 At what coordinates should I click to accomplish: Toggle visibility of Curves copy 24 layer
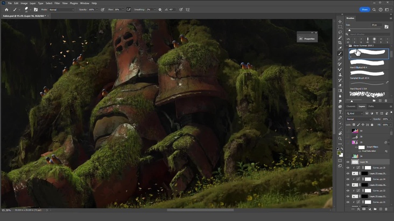[x=348, y=179]
